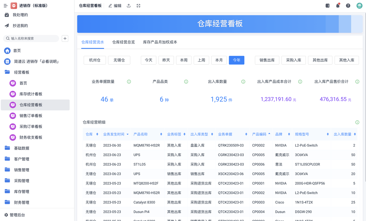Image resolution: width=366 pixels, height=221 pixels.
Task: Expand the 基础数据 folder
Action: pos(21,148)
